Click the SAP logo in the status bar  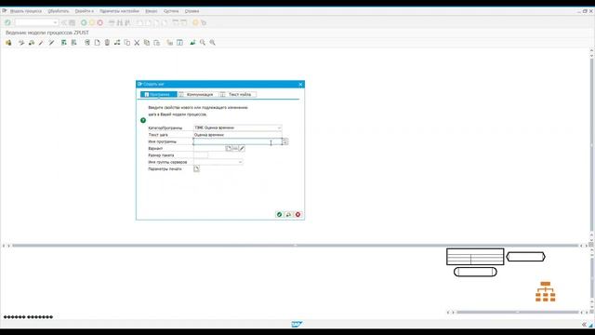pos(297,324)
